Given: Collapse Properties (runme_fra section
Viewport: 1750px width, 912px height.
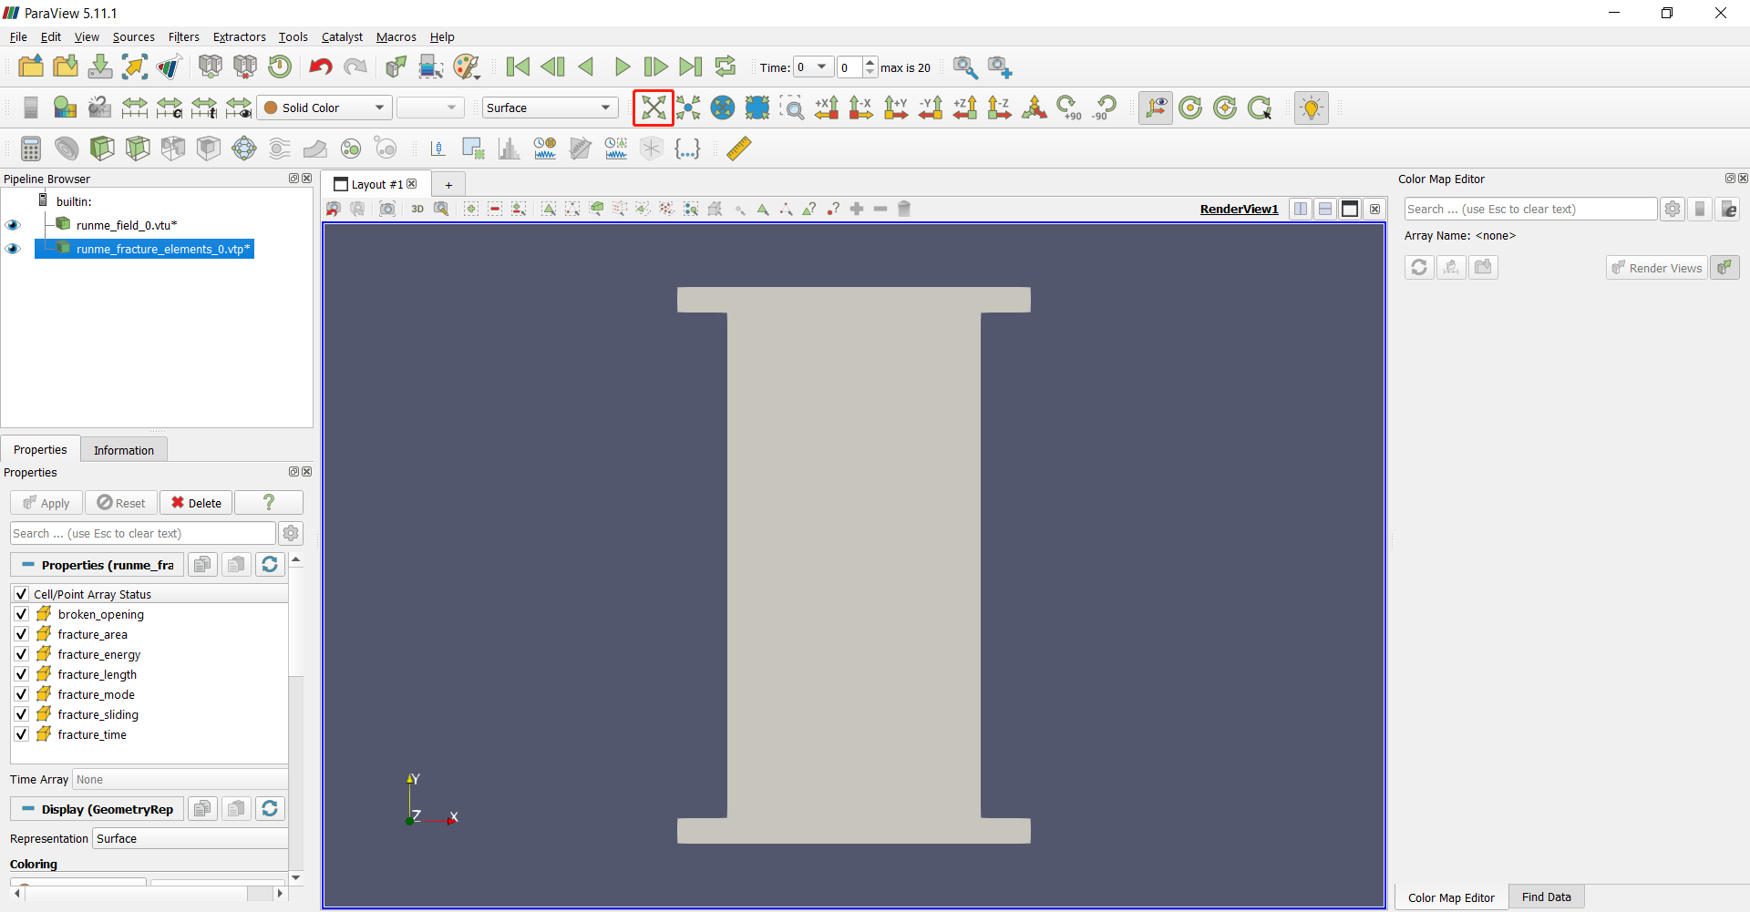Looking at the screenshot, I should pyautogui.click(x=98, y=565).
